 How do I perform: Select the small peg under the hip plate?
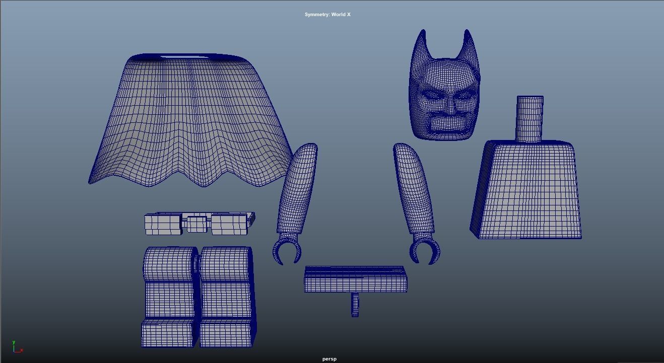(355, 305)
